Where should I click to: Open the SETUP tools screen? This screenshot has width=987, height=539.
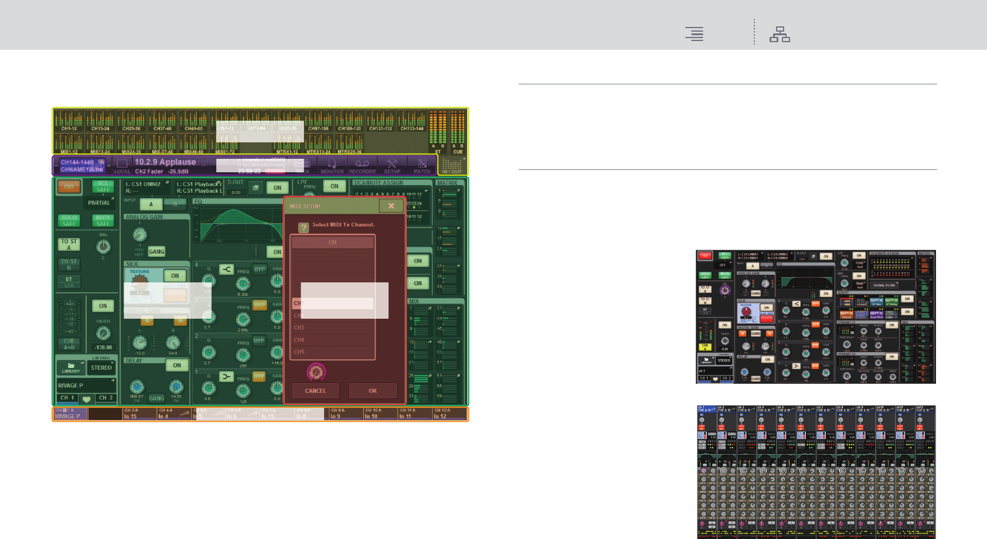pyautogui.click(x=392, y=165)
